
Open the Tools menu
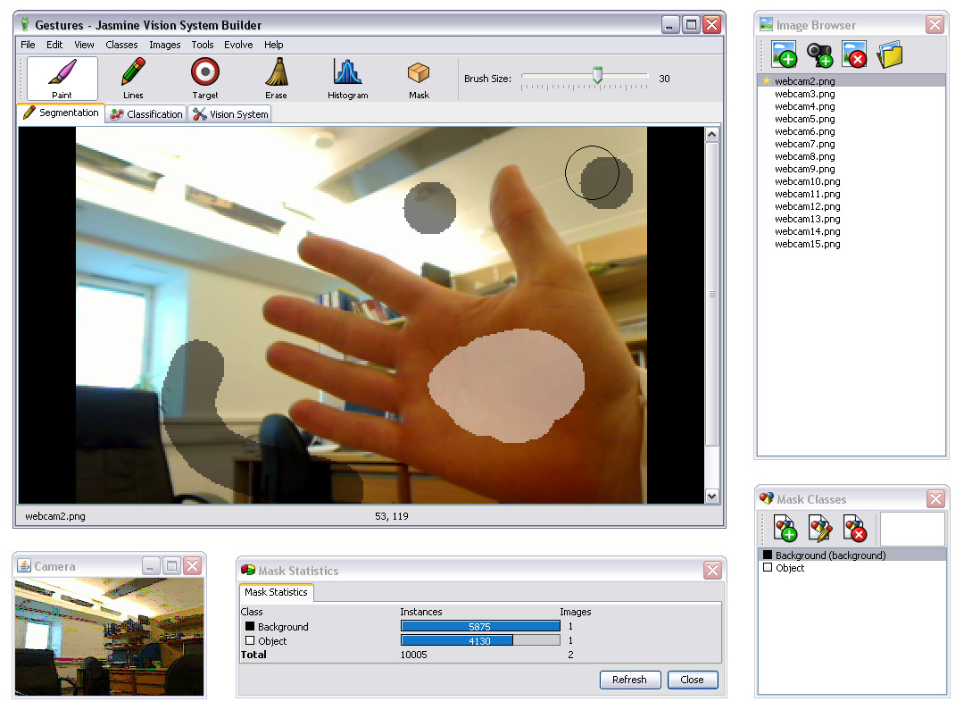[x=203, y=45]
